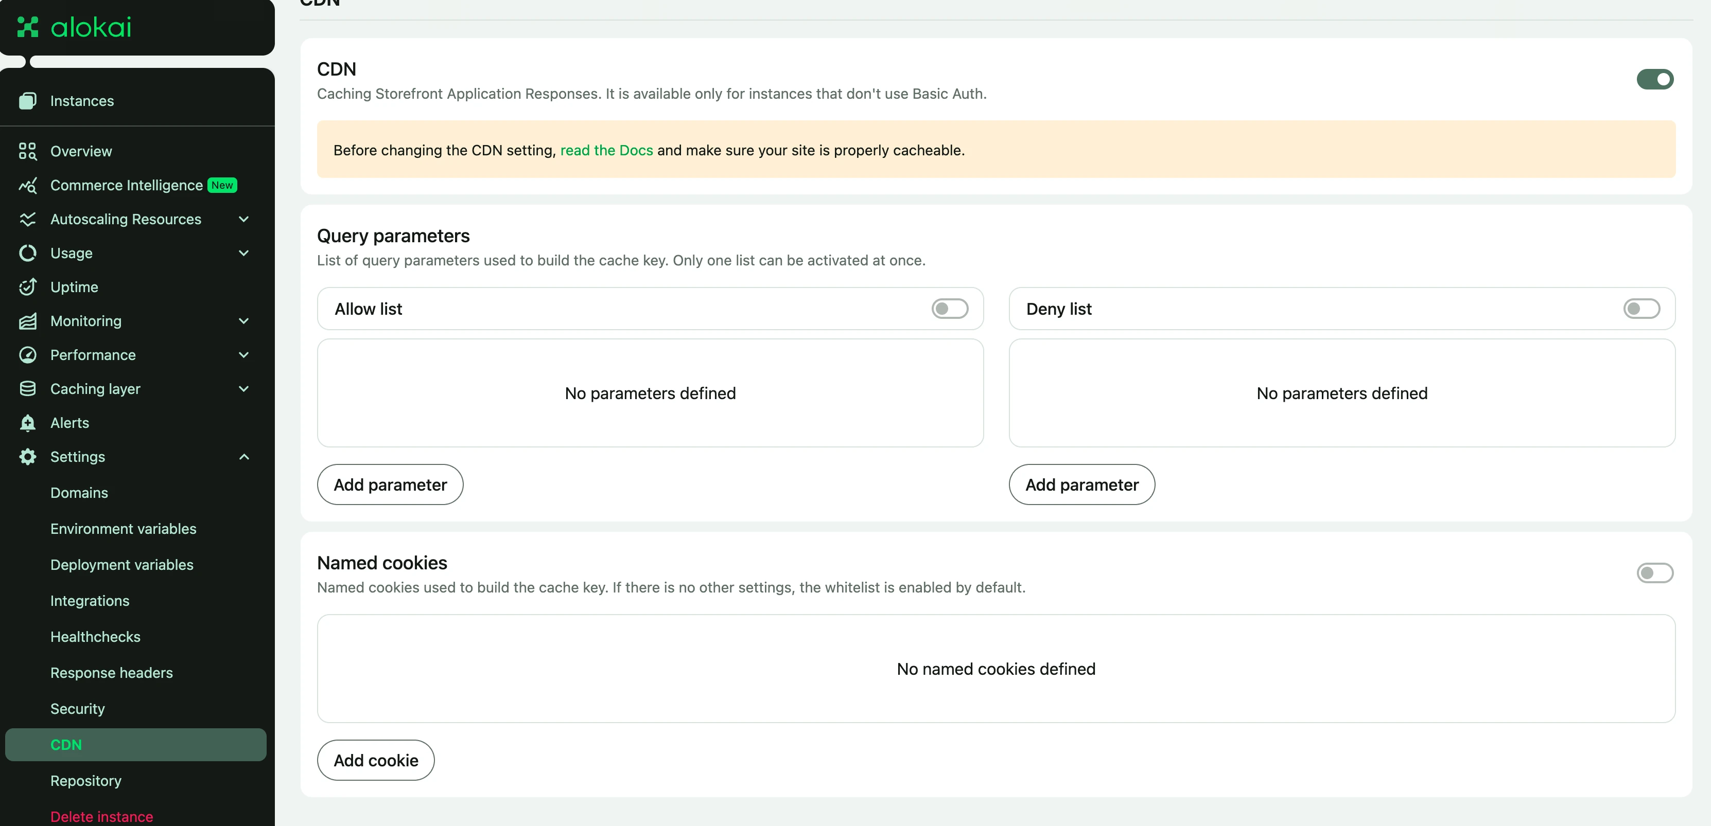Click the Usage circle icon
1711x826 pixels.
[27, 253]
